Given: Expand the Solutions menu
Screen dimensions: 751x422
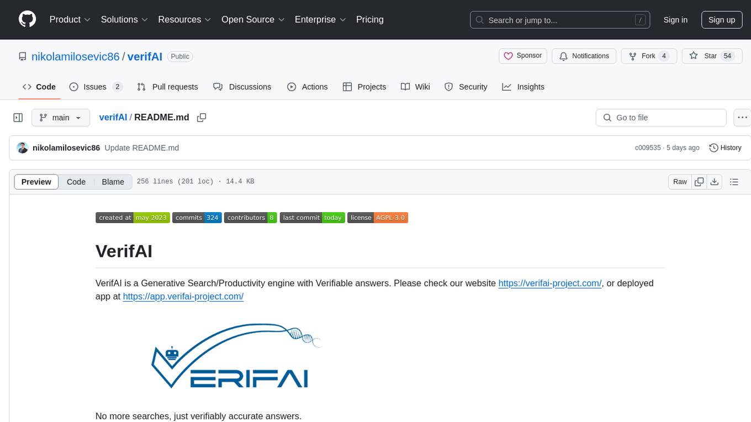Looking at the screenshot, I should pos(124,19).
